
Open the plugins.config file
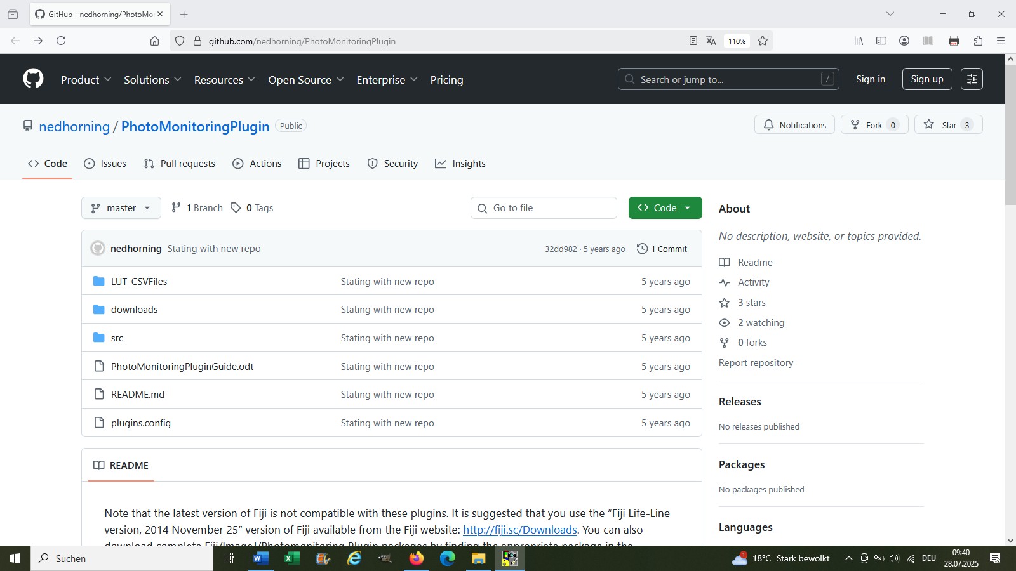[x=141, y=423]
